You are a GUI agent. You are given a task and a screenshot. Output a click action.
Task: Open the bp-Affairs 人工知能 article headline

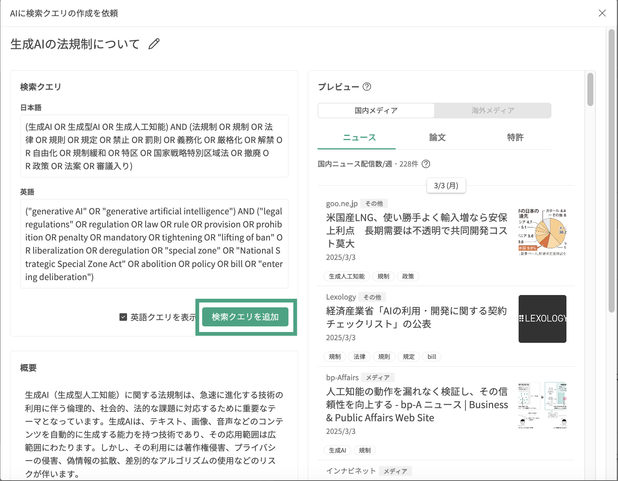click(x=416, y=404)
